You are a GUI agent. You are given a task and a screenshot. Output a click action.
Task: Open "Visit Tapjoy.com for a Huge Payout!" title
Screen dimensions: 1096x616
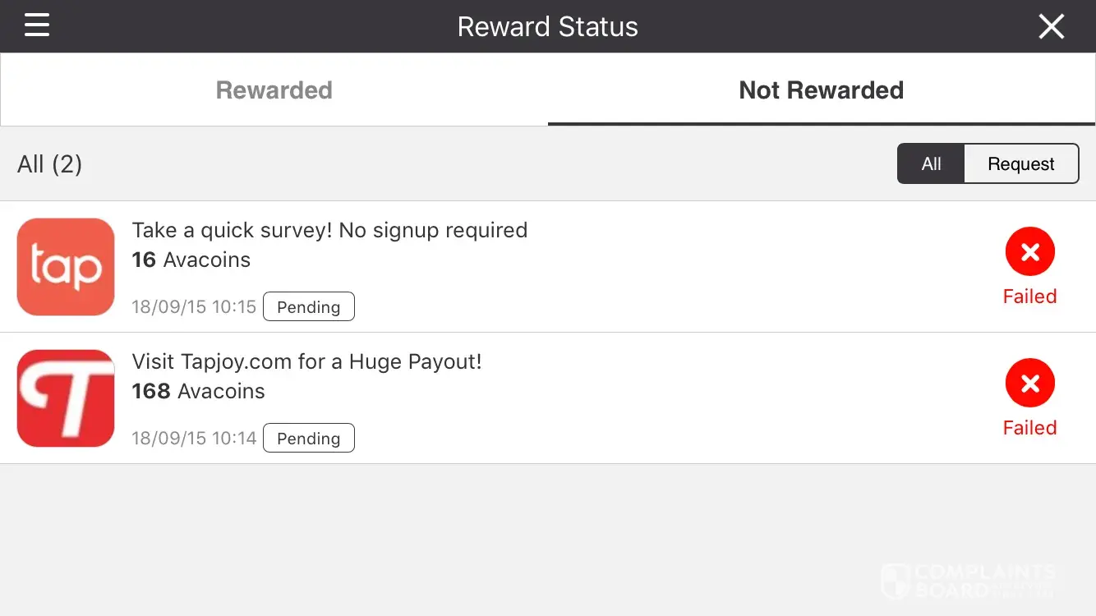pos(306,362)
